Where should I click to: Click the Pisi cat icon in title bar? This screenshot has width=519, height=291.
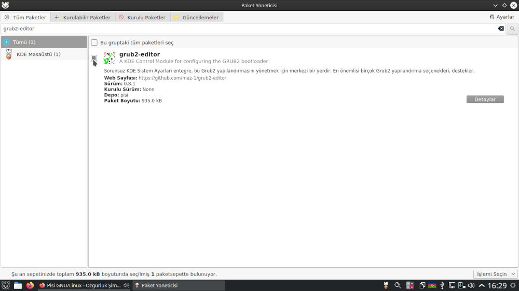tap(5, 5)
